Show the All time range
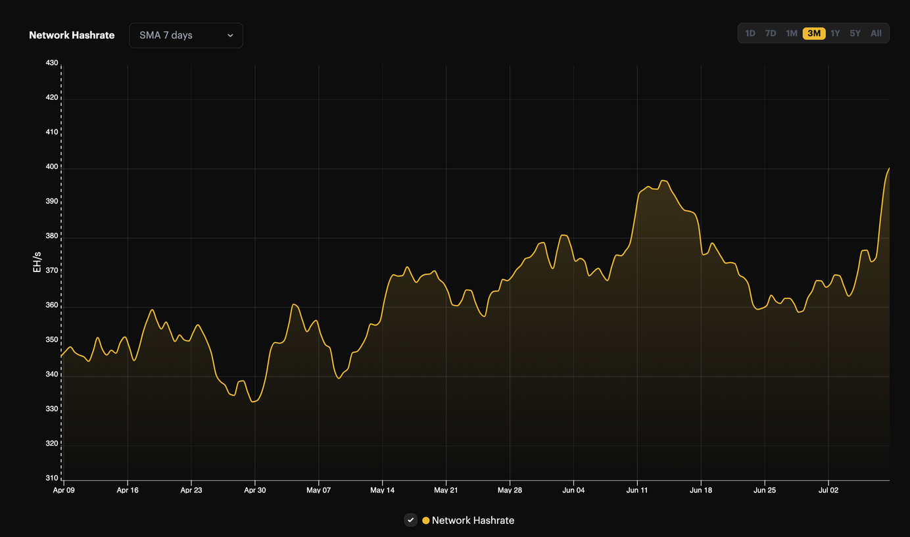This screenshot has width=910, height=537. (876, 34)
